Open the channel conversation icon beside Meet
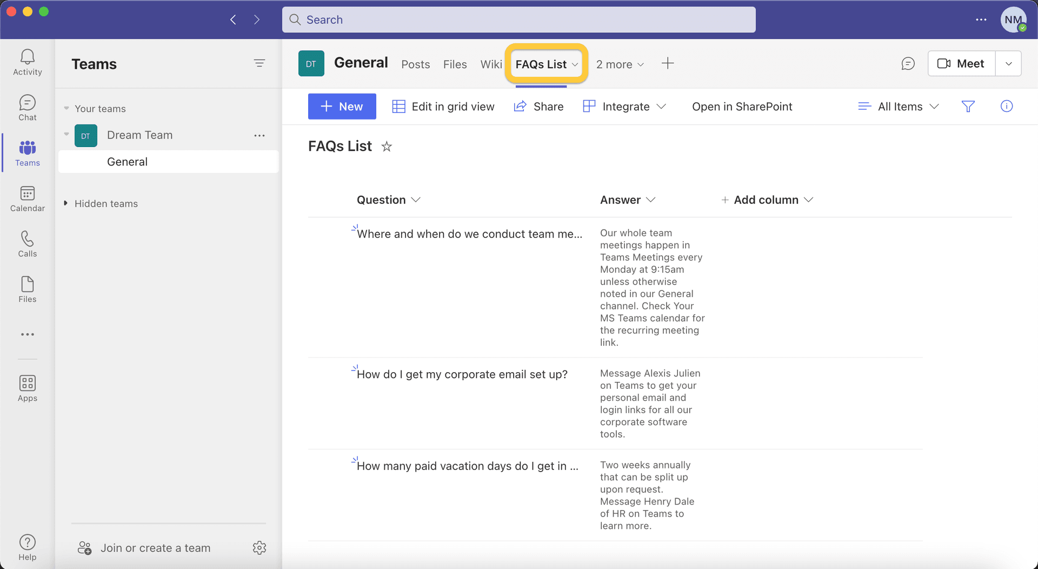The image size is (1038, 569). coord(908,64)
